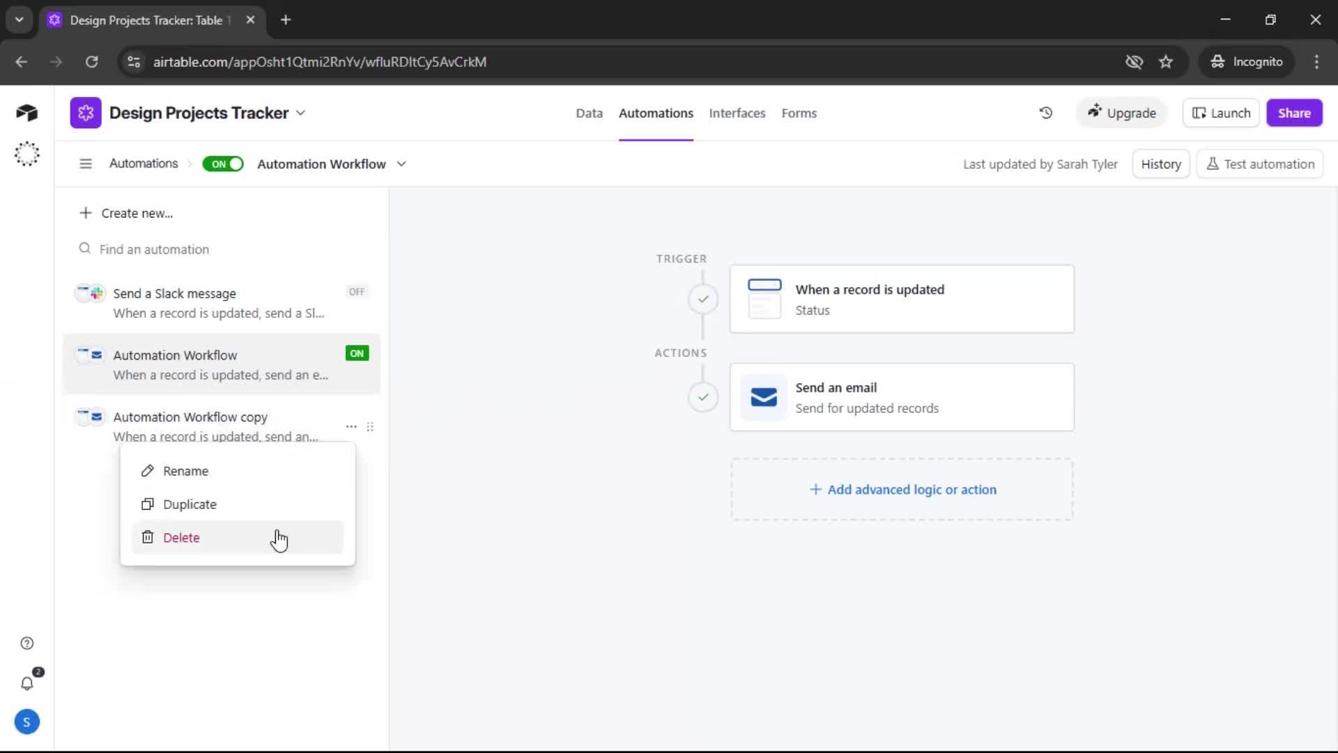
Task: Click the record updated trigger icon
Action: [764, 299]
